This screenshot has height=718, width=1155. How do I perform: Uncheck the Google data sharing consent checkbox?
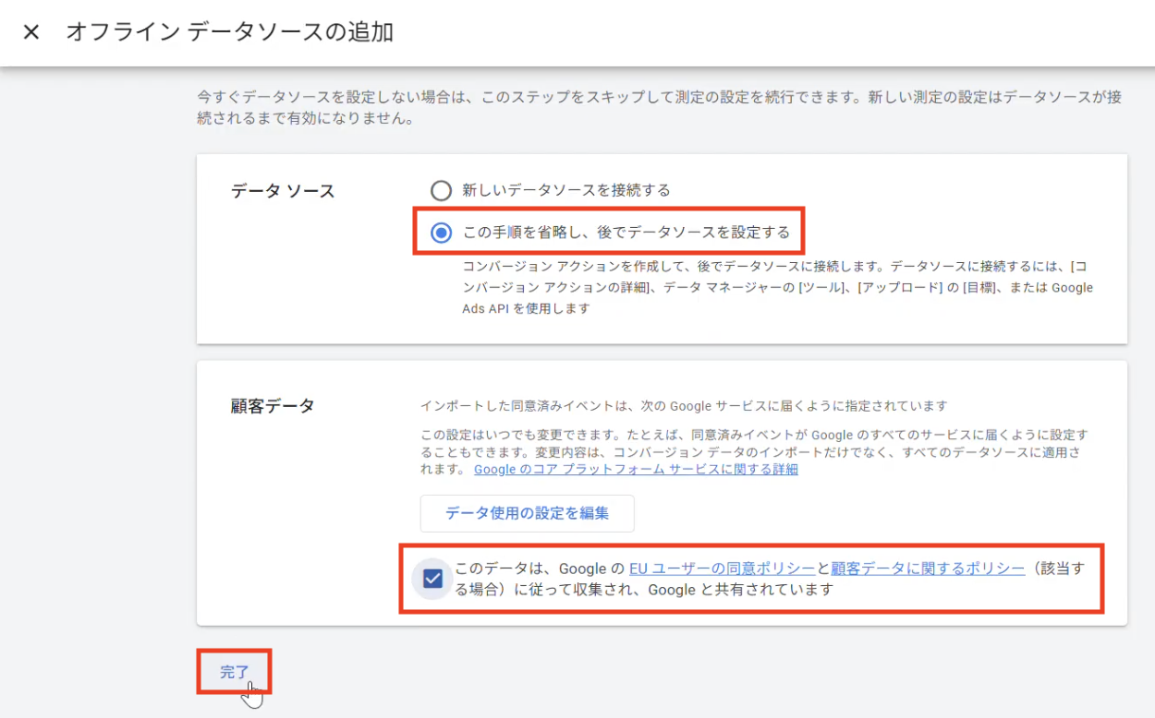point(432,579)
